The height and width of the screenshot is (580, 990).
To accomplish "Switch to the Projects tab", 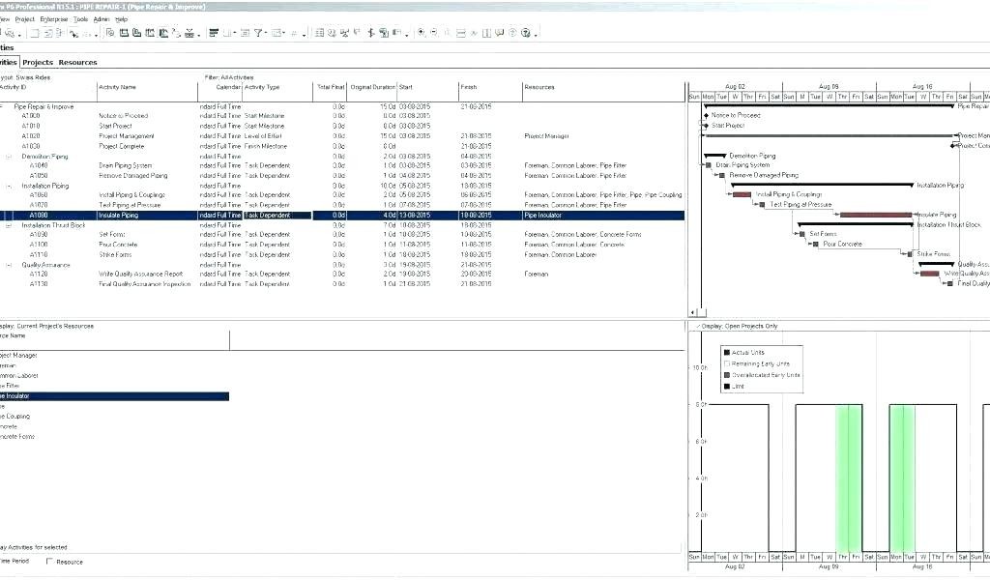I will click(x=38, y=62).
